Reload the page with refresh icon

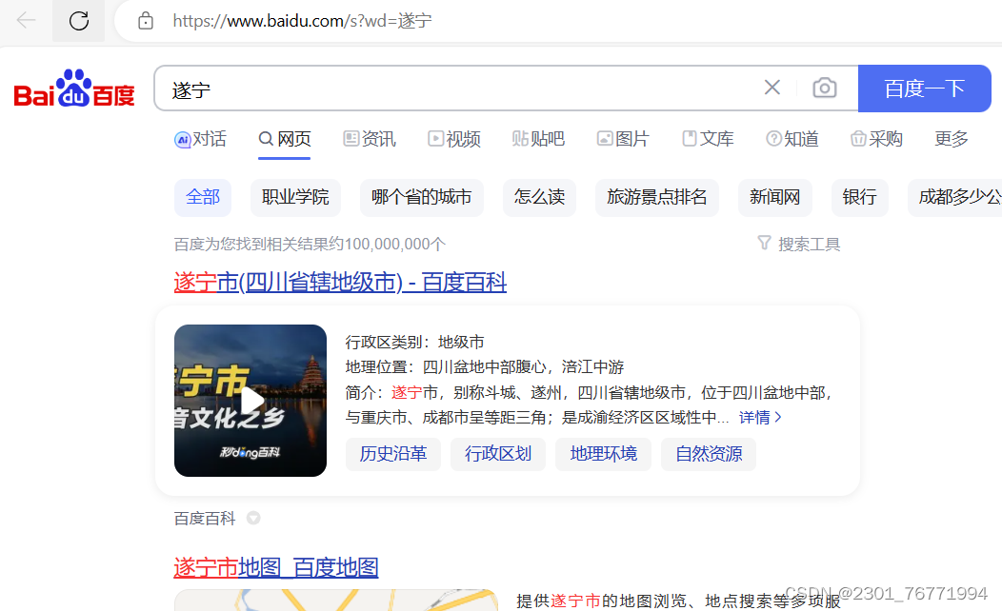click(x=79, y=20)
